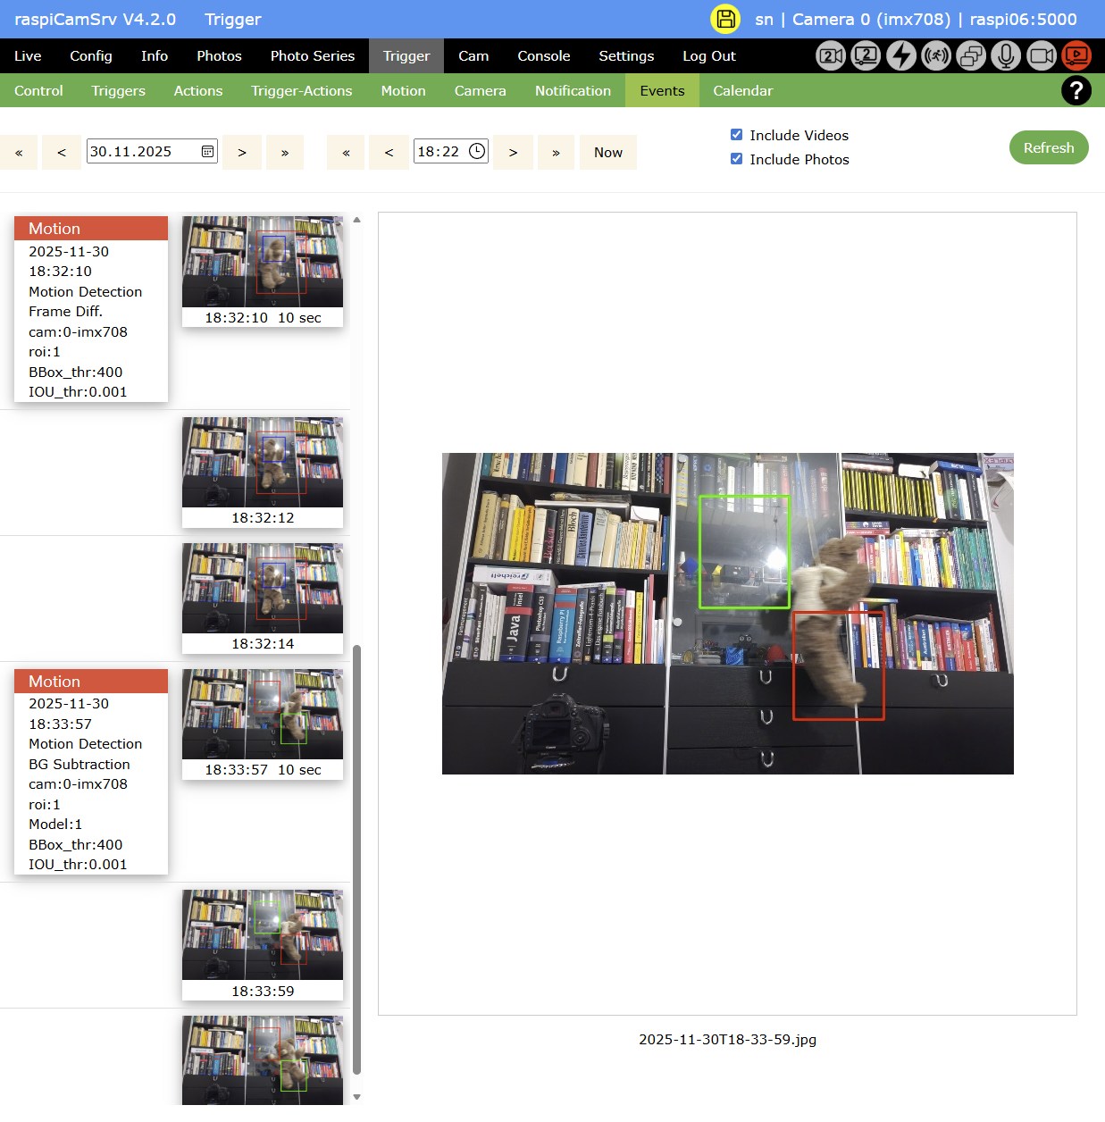
Task: Open the clock picker in time field
Action: pyautogui.click(x=477, y=152)
